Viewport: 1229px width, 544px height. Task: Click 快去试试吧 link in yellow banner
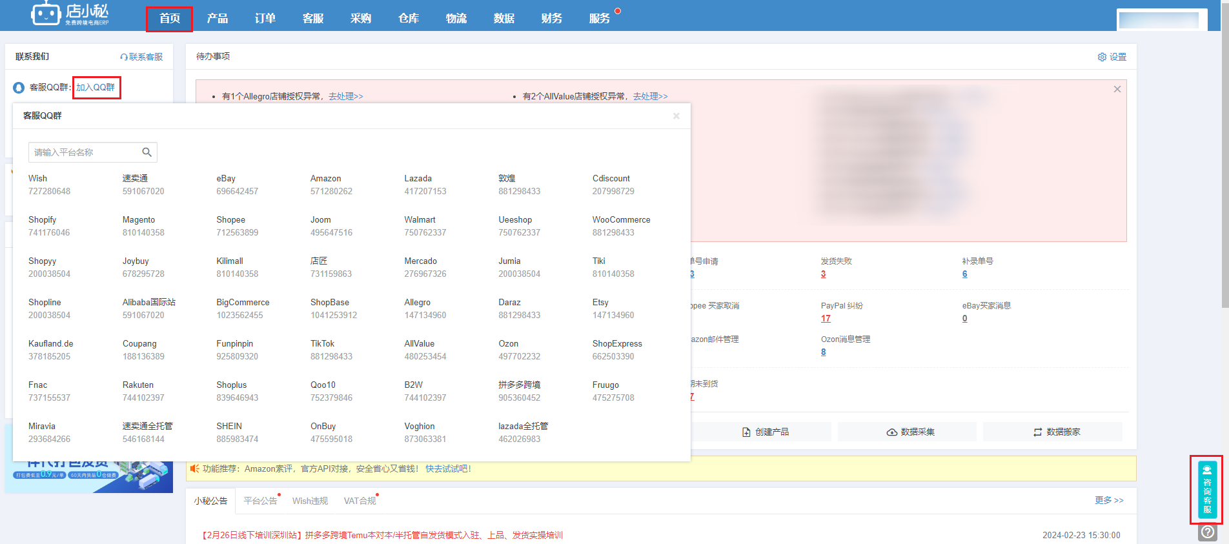449,468
